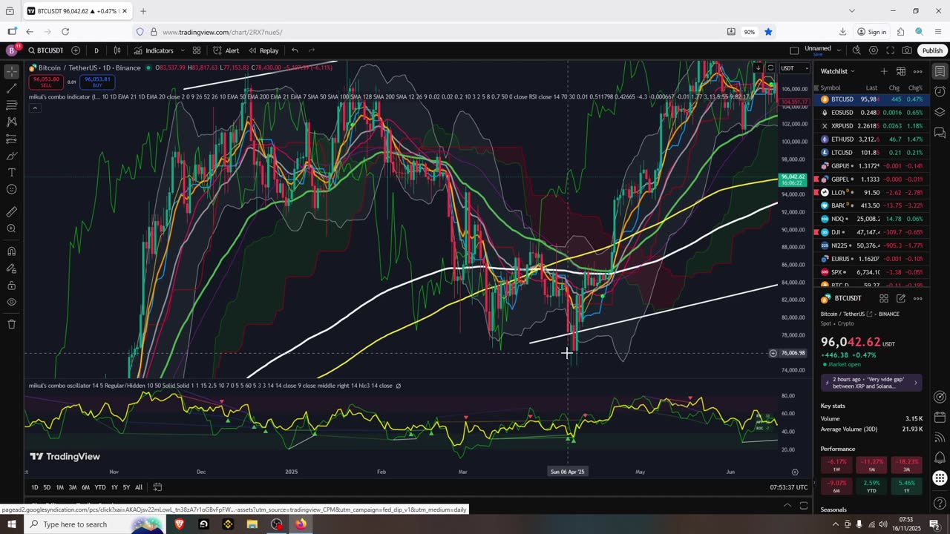
Task: Open the candlestick chart type menu
Action: [x=117, y=50]
